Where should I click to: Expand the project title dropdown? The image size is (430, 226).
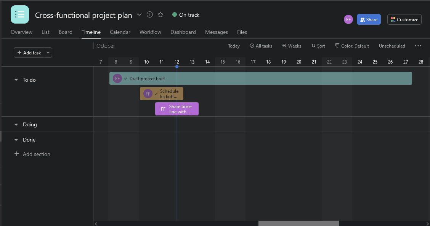coord(139,15)
